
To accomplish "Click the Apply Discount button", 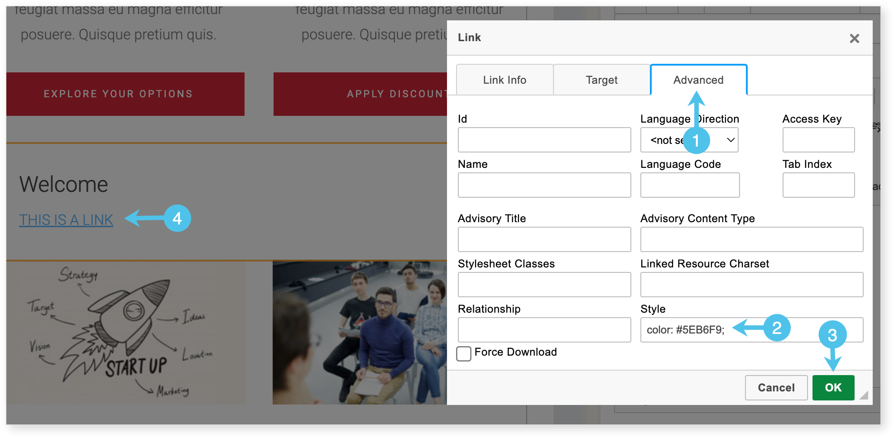I will 360,94.
